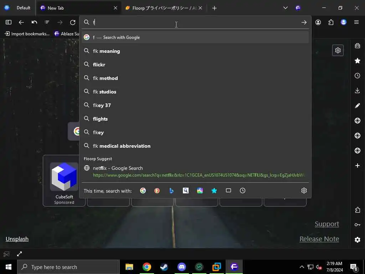
Task: Go back using the left arrow
Action: pos(21,22)
